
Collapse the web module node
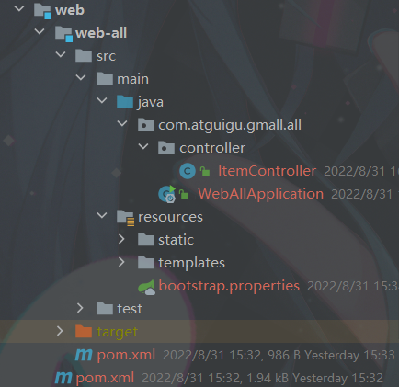tap(19, 8)
